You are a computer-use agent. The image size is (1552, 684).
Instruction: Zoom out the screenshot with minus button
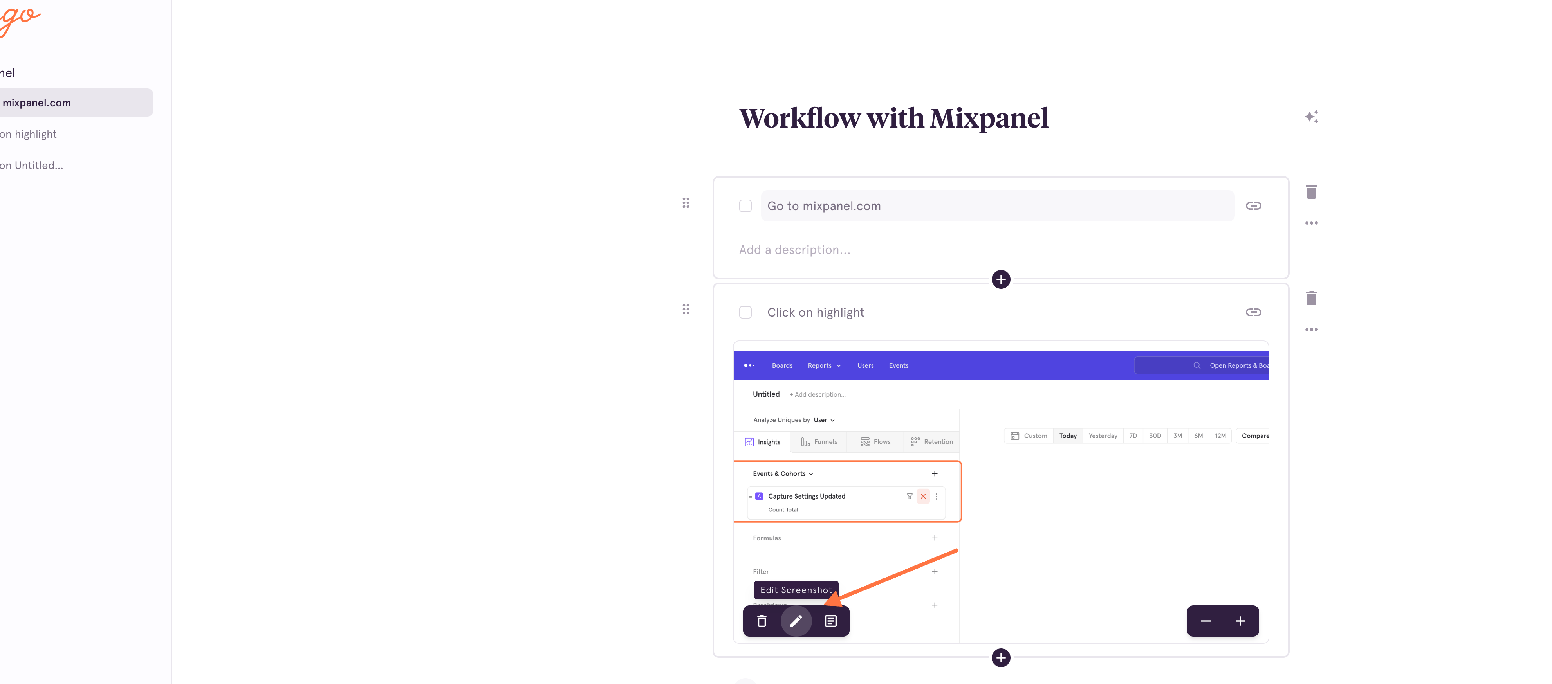(1206, 621)
